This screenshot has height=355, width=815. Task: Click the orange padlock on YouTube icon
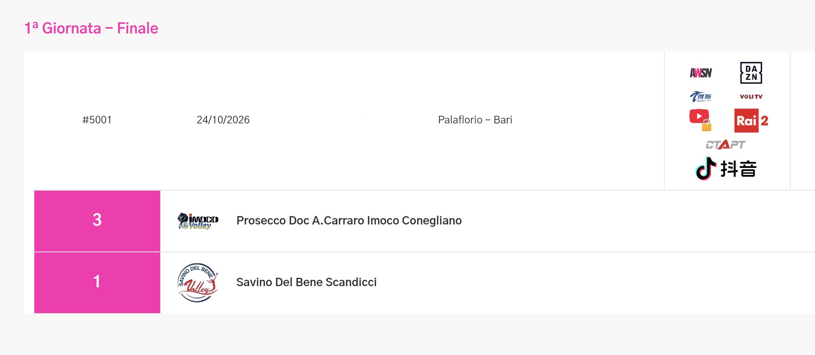pos(707,125)
